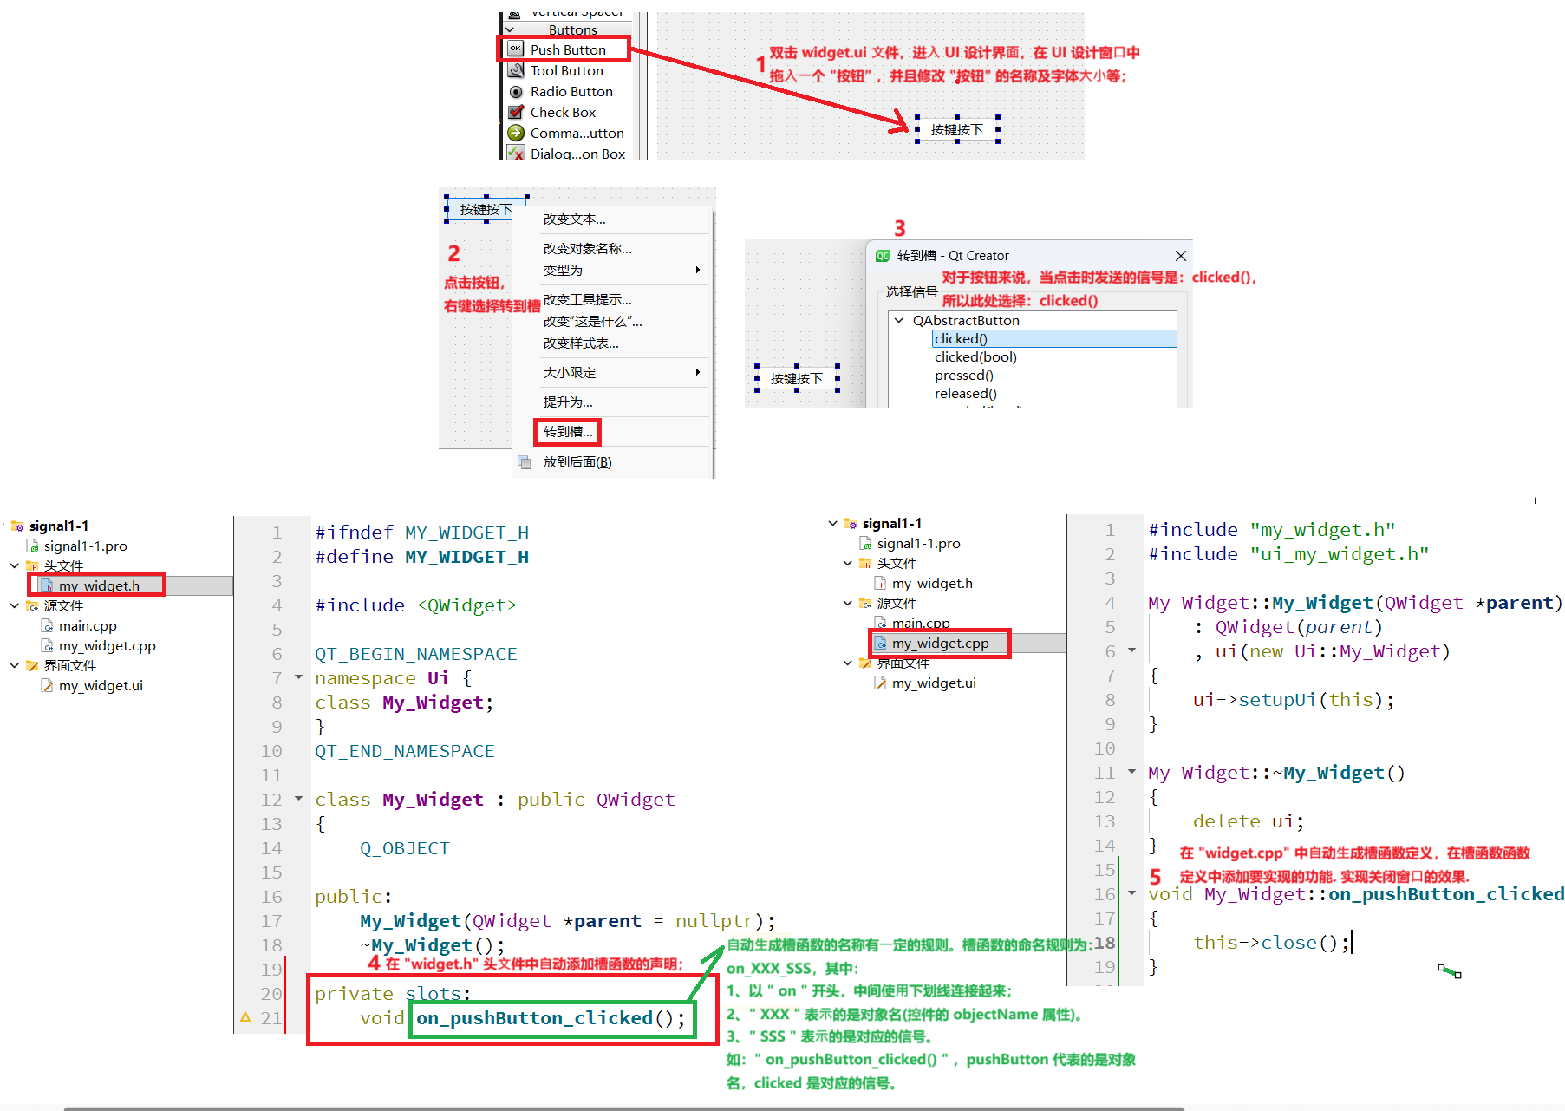The image size is (1565, 1111).
Task: Select the Dialog...on Box entry label
Action: (x=577, y=154)
